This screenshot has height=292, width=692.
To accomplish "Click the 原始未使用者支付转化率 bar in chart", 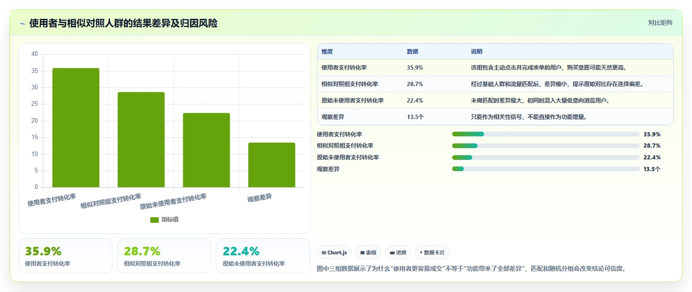I will [207, 150].
